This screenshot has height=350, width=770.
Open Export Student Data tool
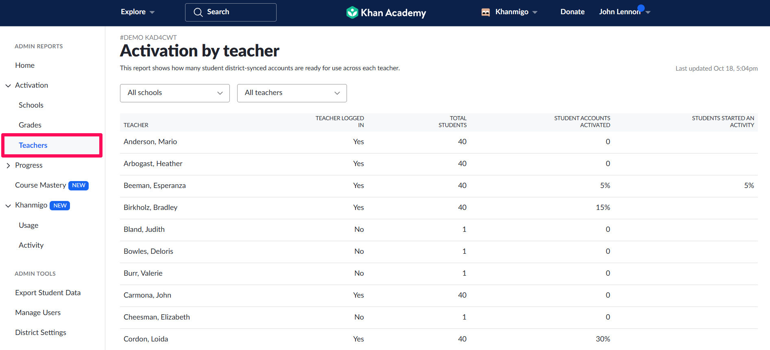(48, 293)
